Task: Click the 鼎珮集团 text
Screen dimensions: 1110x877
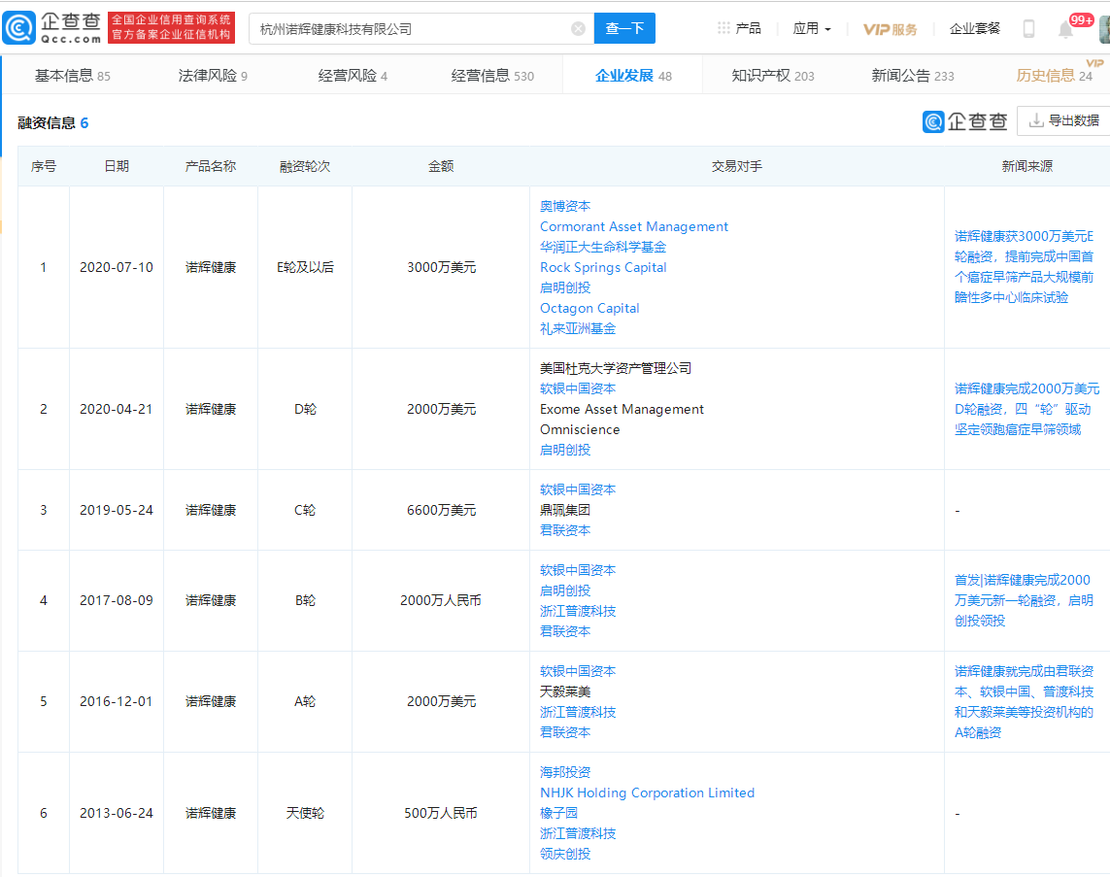Action: [565, 510]
